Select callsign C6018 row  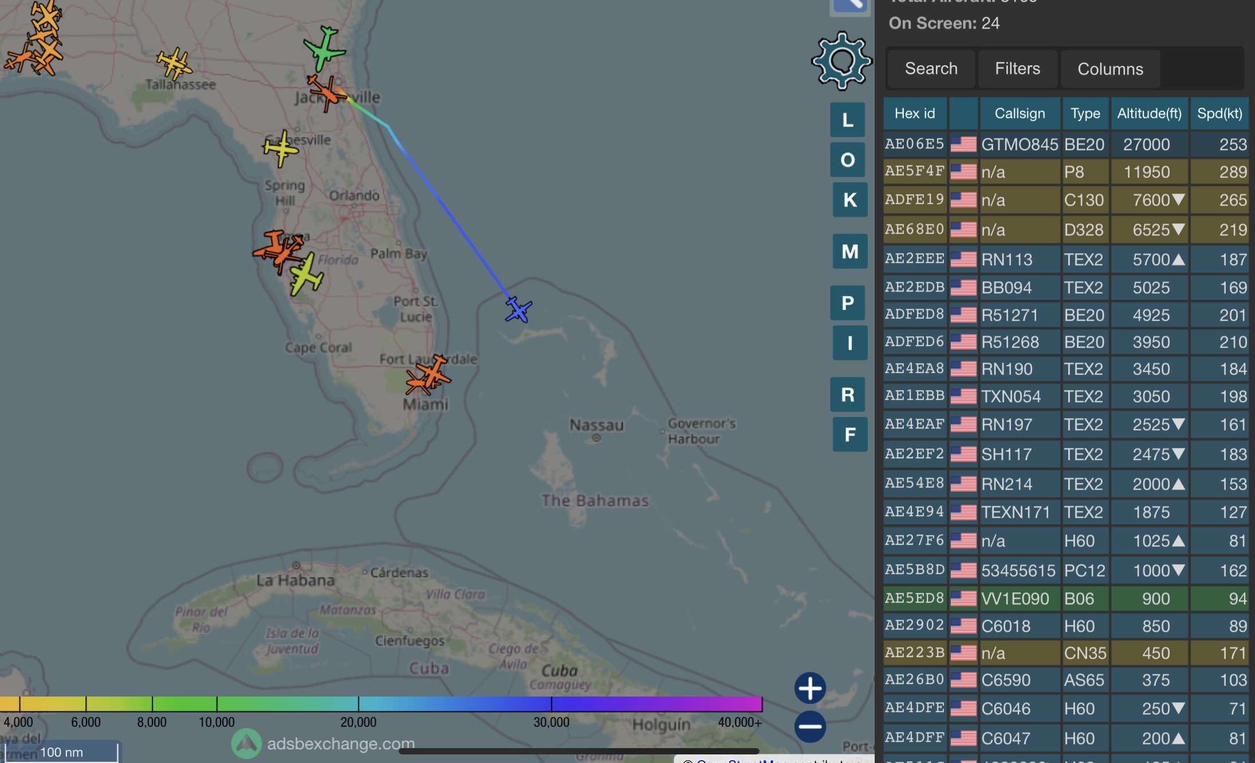pos(1066,626)
